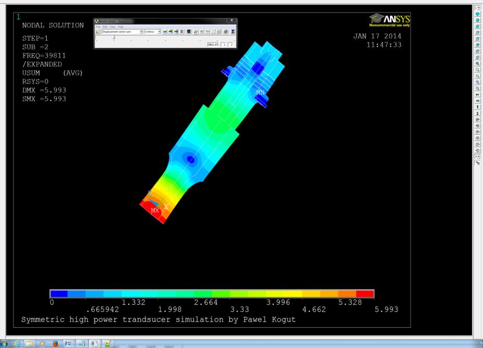Open the window number dropdown showing 1
483x348 pixels.
[477, 8]
